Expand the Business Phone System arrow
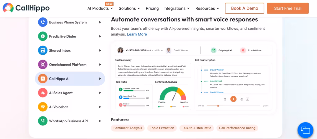 point(100,22)
